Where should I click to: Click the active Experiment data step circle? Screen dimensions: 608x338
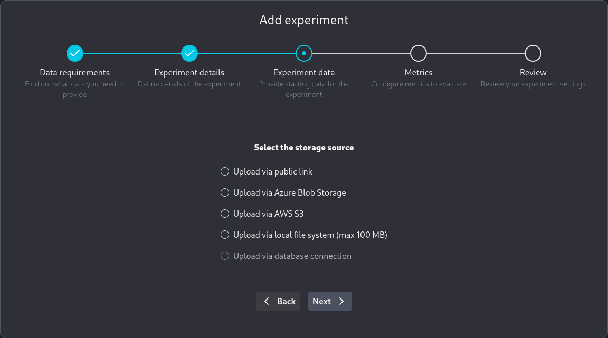[304, 53]
